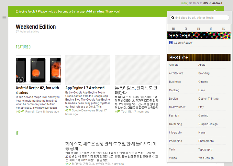This screenshot has width=233, height=166.
Task: Open Vimeo topic
Action: coord(173,158)
